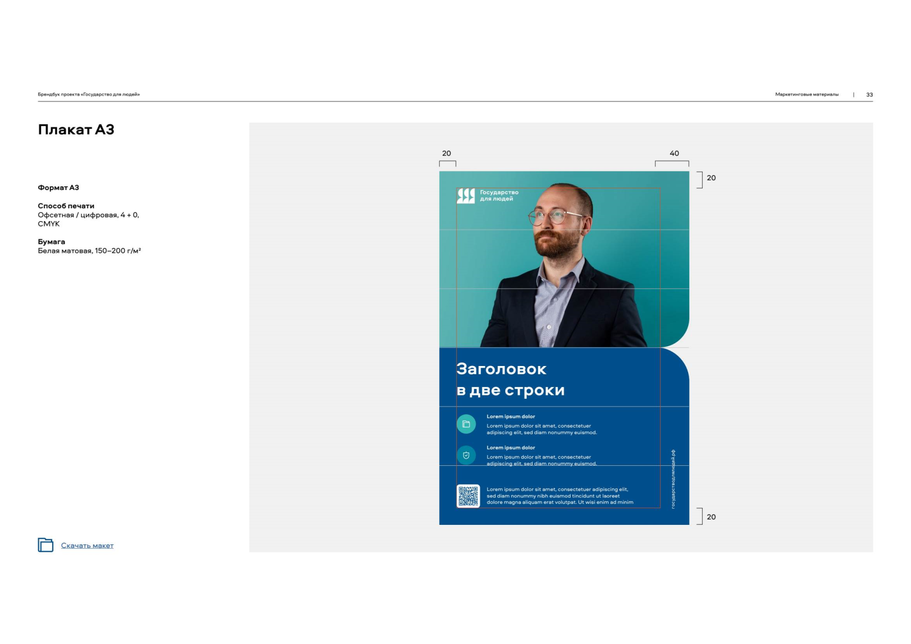Click the folder icon beside Скачать макет
911x644 pixels.
(46, 545)
